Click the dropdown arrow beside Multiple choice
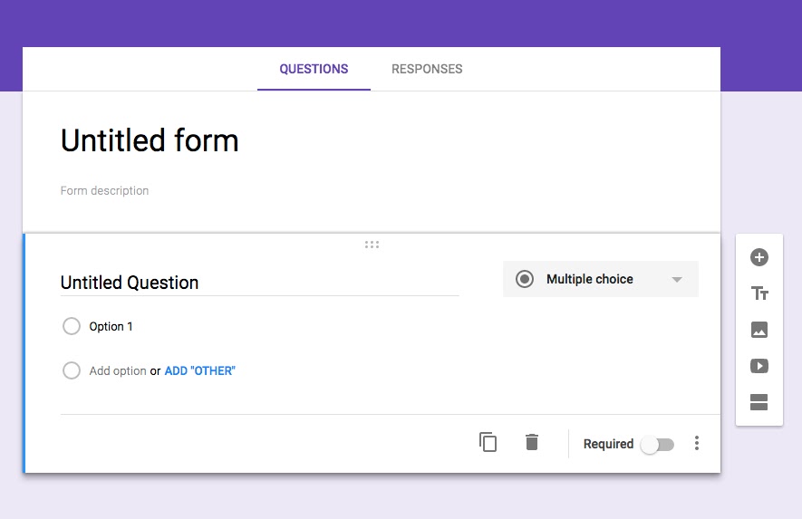 [677, 280]
